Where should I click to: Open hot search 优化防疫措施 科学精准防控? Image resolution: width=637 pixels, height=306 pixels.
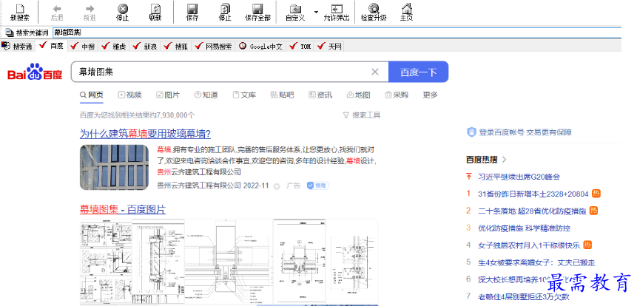click(x=525, y=228)
